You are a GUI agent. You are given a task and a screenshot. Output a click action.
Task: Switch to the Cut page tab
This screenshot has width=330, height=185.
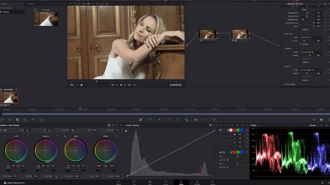[x=134, y=183]
